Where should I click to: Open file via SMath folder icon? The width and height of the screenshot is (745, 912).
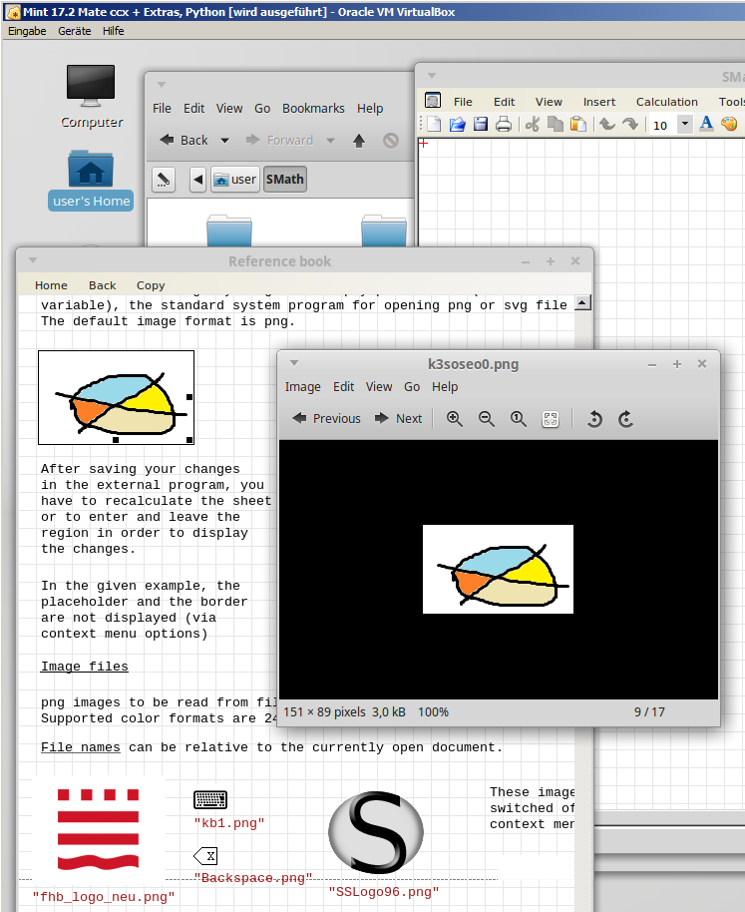coord(458,125)
